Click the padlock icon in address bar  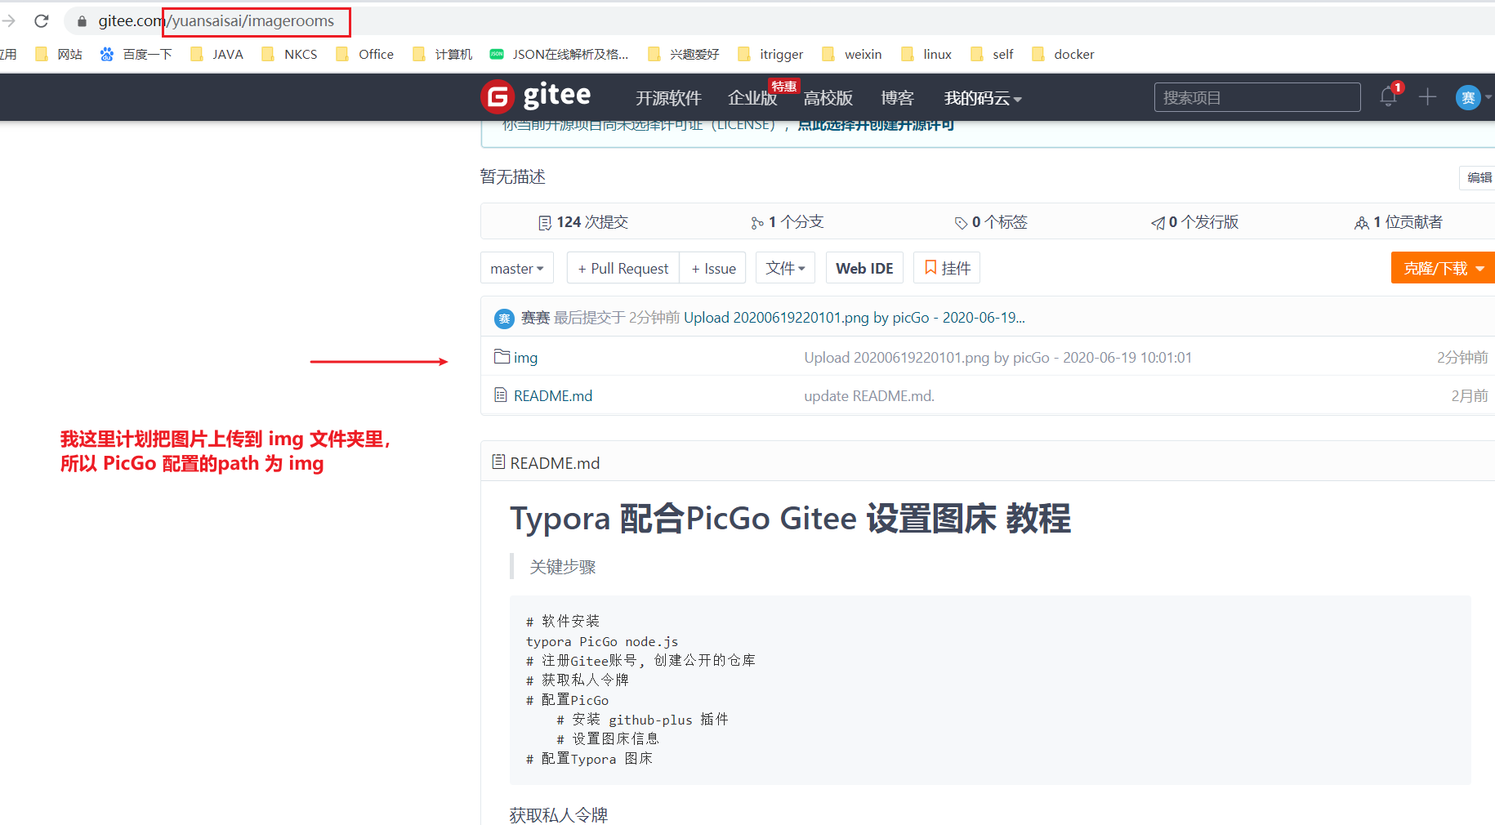pos(82,21)
